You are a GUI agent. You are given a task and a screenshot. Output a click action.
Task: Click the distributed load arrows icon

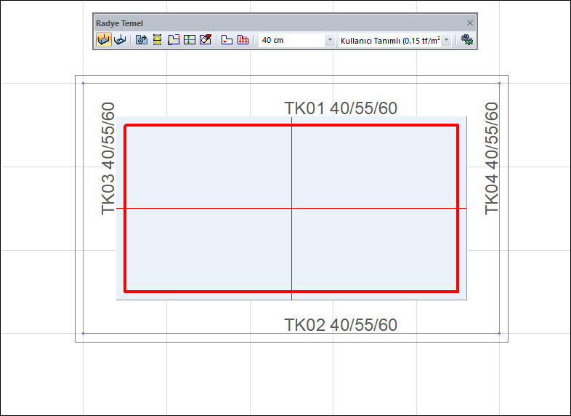(243, 40)
